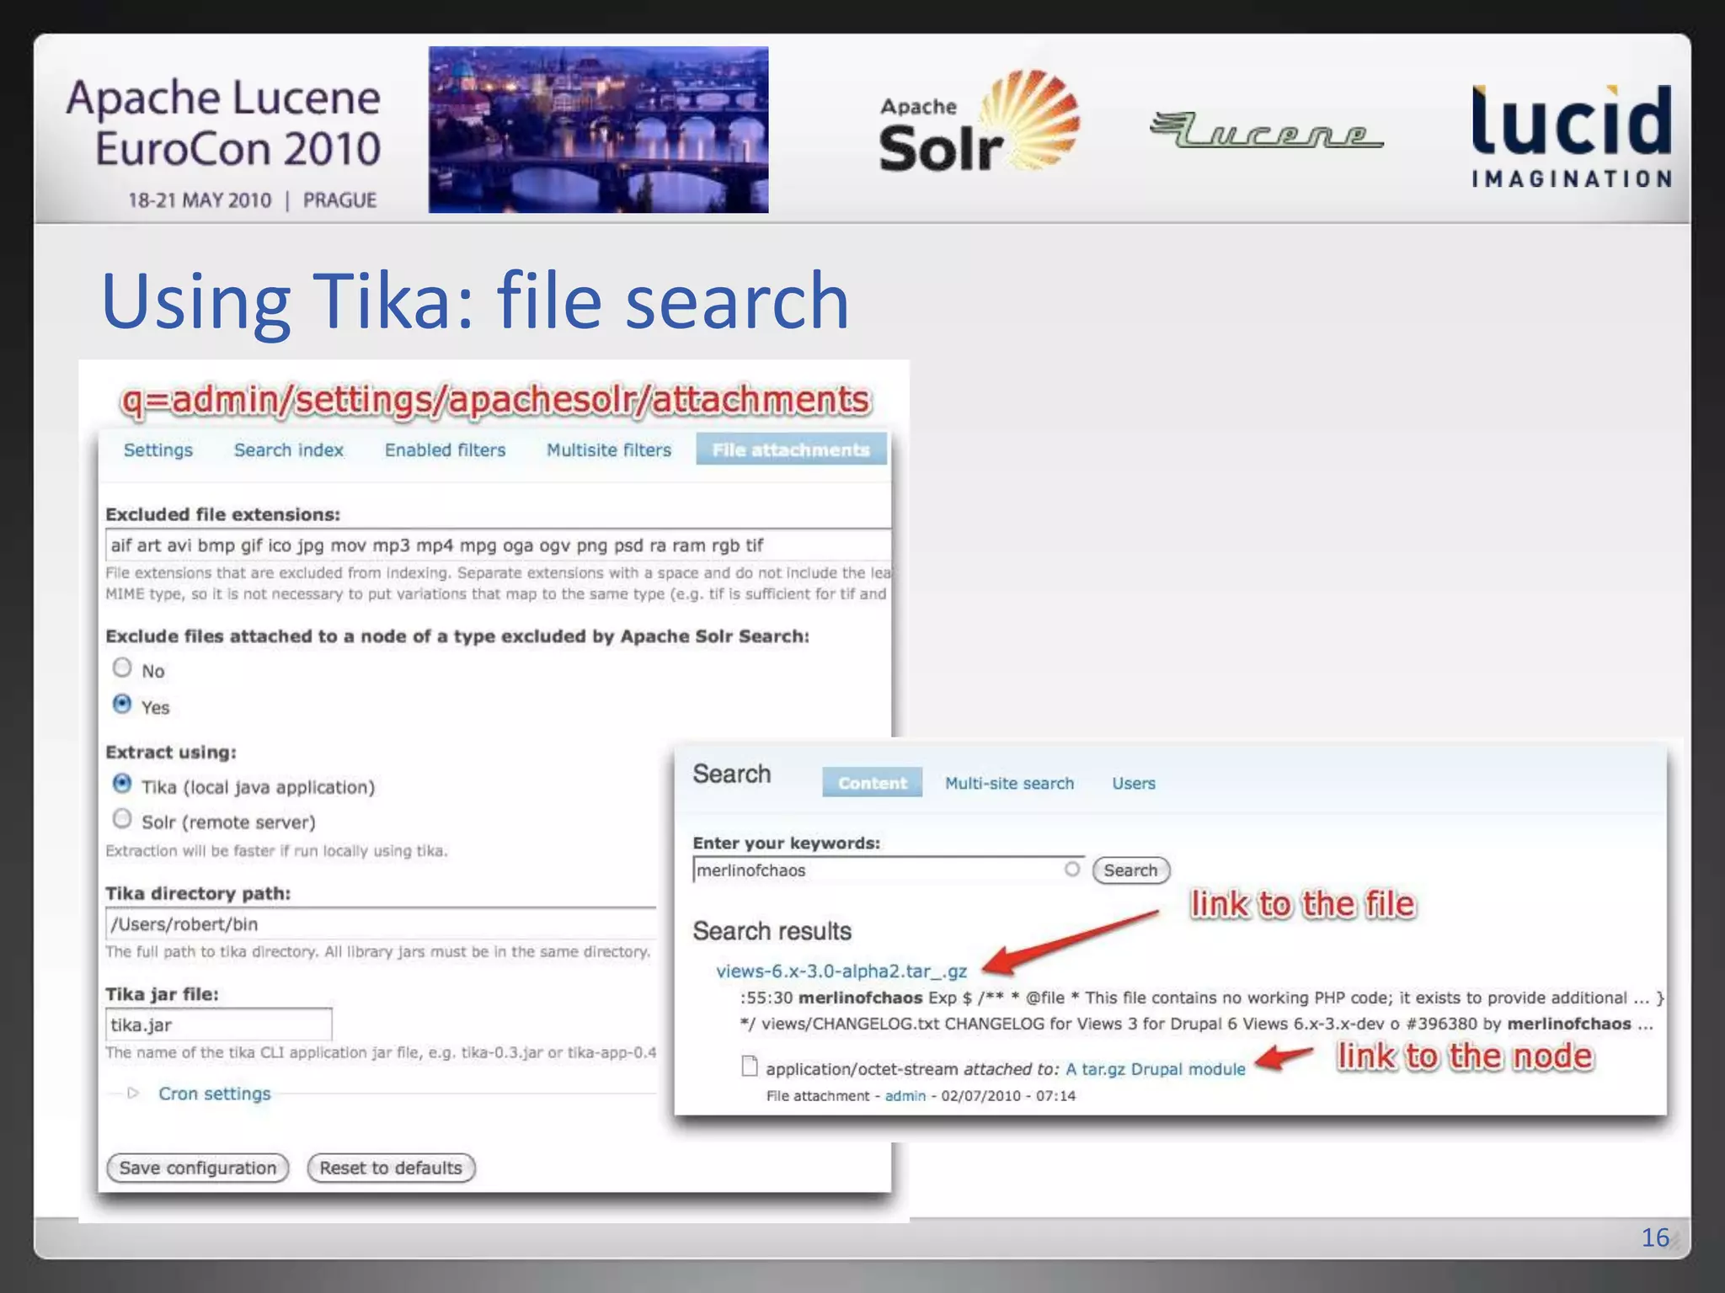Click the Excluded file extensions field
Viewport: 1725px width, 1293px height.
point(498,545)
